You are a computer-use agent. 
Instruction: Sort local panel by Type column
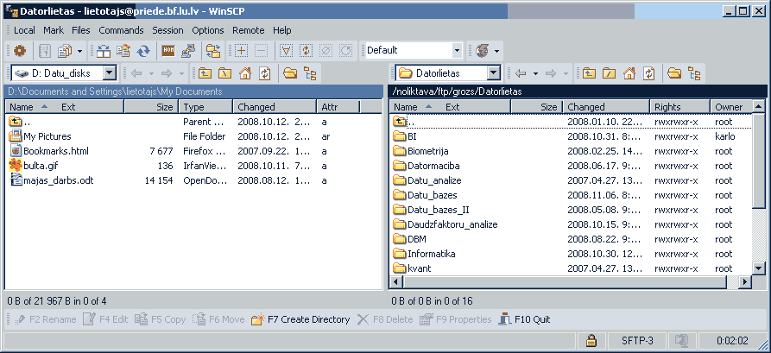pos(206,107)
